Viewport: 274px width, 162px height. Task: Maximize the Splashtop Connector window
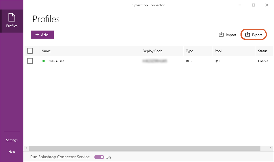pyautogui.click(x=254, y=5)
